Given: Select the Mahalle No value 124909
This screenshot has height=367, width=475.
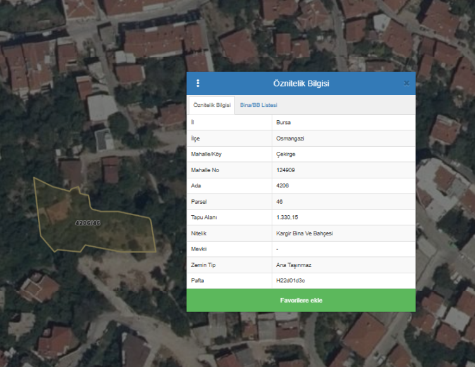Looking at the screenshot, I should point(286,170).
